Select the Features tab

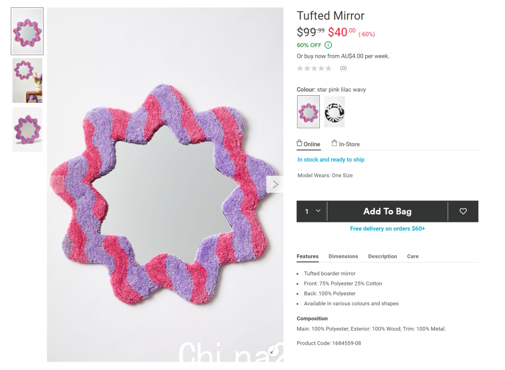307,256
